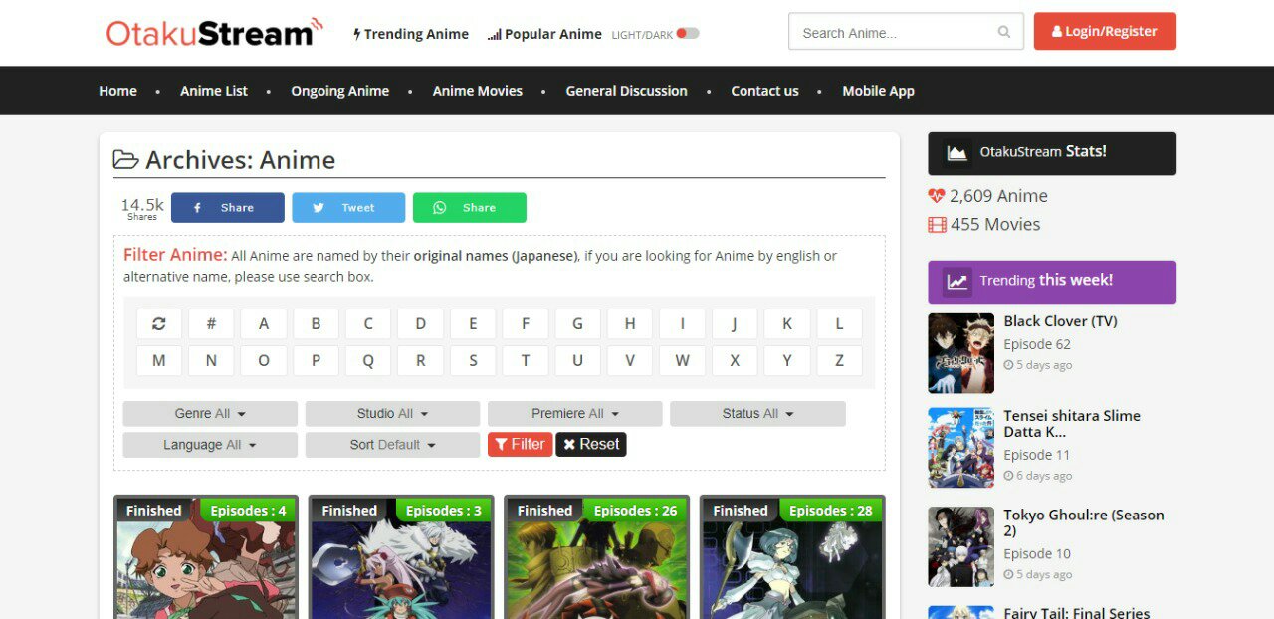Open the Sort Default dropdown

[392, 445]
